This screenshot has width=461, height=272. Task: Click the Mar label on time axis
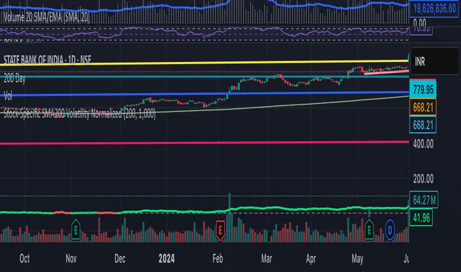[267, 259]
